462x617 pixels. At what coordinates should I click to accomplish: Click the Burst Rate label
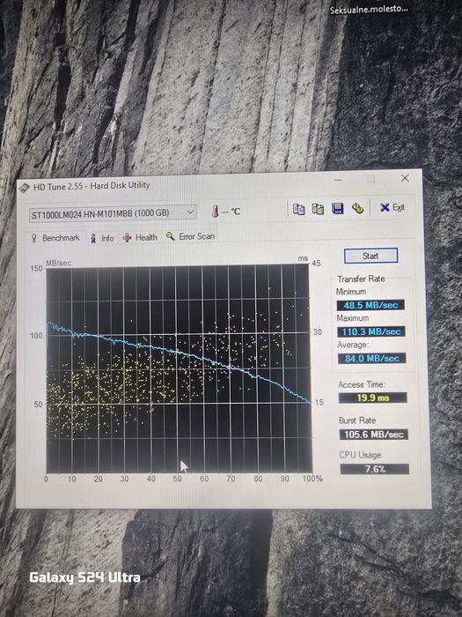click(357, 420)
